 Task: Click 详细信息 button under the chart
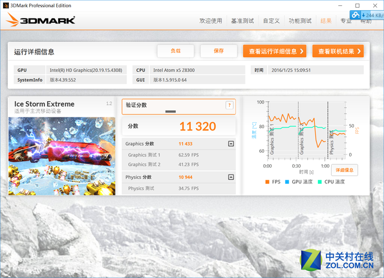tap(344, 170)
